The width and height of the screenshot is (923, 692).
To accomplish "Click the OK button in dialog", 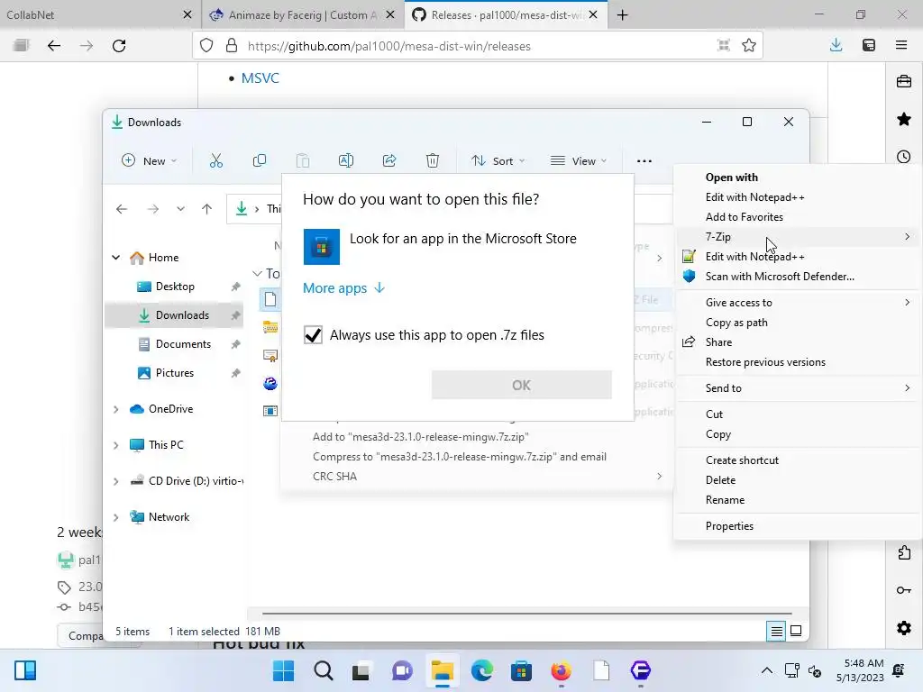I will (522, 385).
